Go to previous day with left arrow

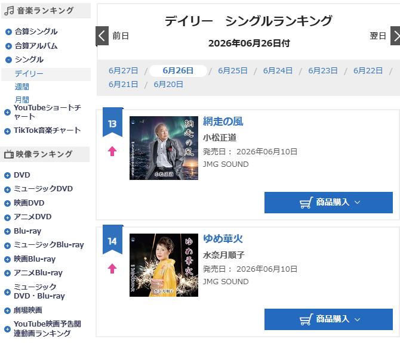pyautogui.click(x=102, y=36)
